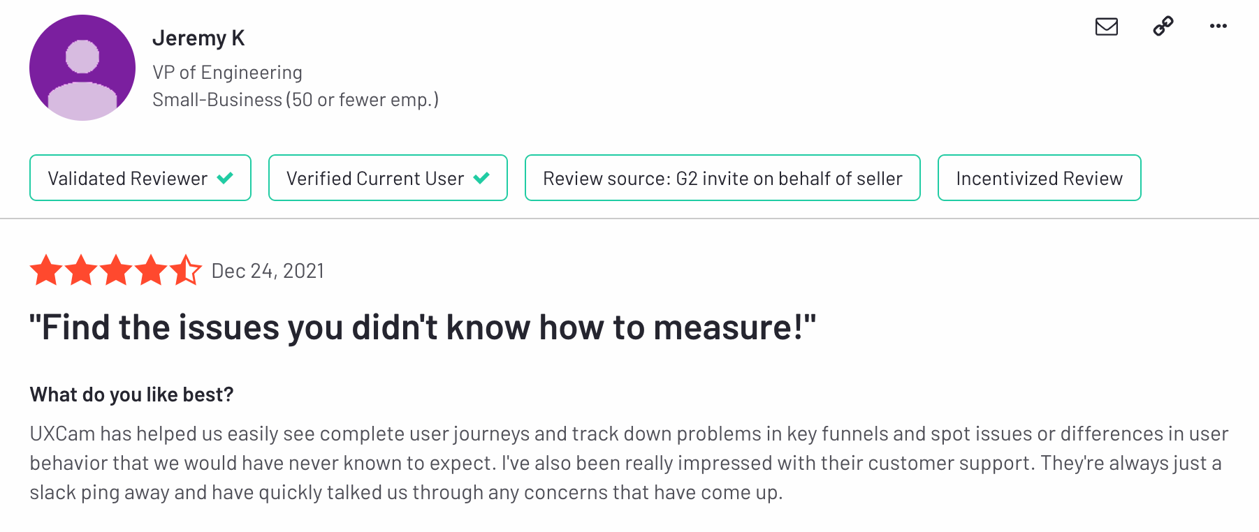The width and height of the screenshot is (1259, 532).
Task: Click the envelope share-by-email icon
Action: click(x=1106, y=27)
